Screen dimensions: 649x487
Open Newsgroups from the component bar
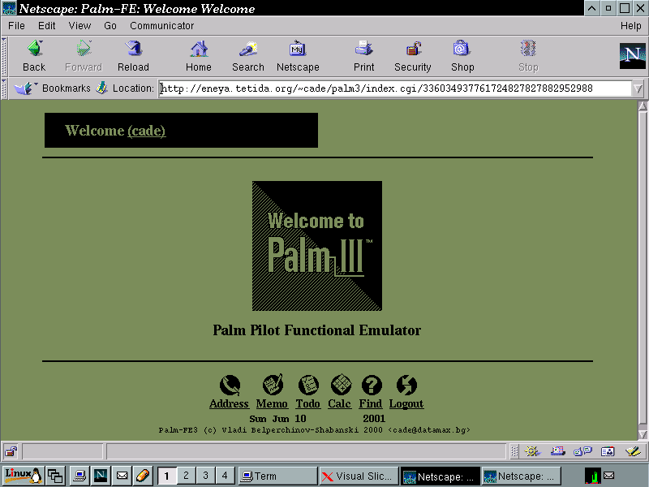coord(582,451)
